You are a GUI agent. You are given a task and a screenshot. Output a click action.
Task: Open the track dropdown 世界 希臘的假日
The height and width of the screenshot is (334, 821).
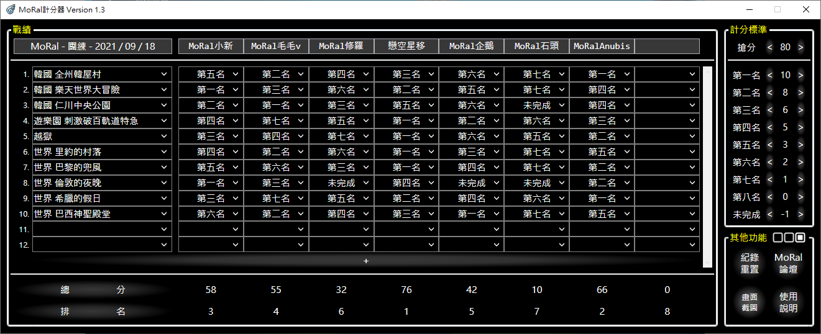pyautogui.click(x=102, y=198)
